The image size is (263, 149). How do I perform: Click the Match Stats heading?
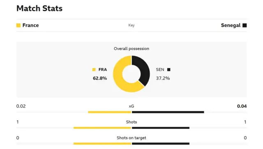[x=39, y=8]
